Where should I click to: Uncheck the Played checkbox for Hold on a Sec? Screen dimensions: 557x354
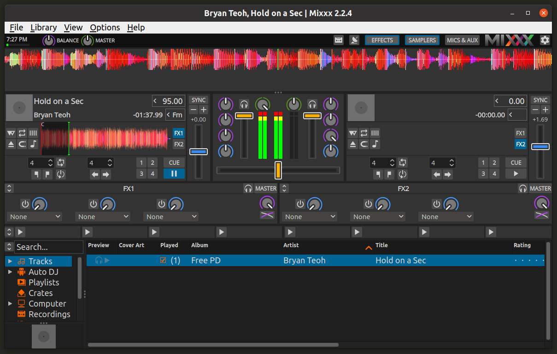(x=163, y=261)
